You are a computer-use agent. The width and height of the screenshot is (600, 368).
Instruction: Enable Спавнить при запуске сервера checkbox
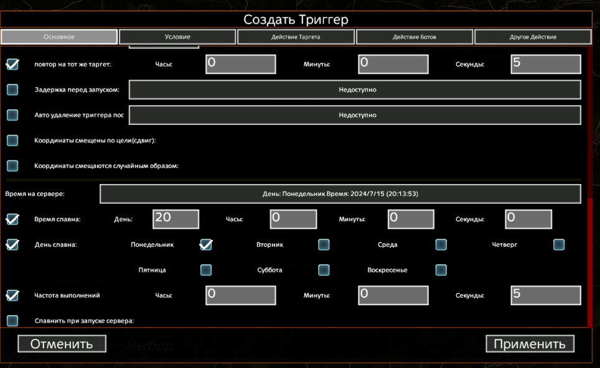[x=12, y=321]
